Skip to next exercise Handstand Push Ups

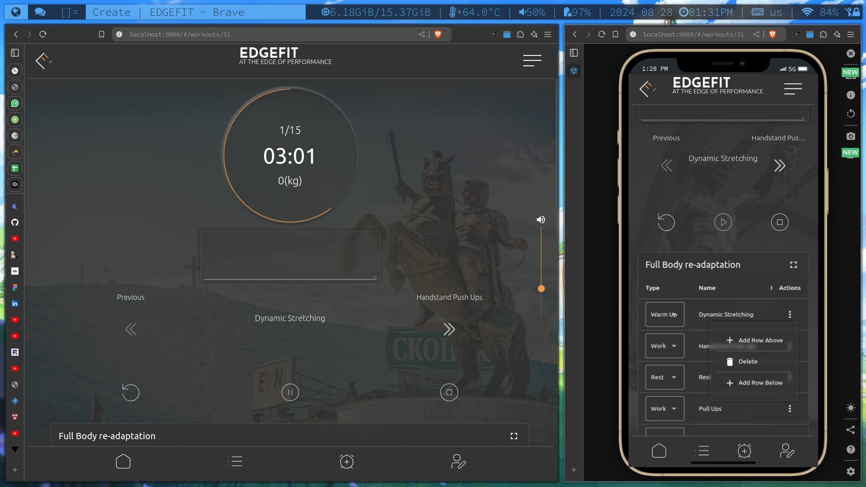tap(449, 329)
